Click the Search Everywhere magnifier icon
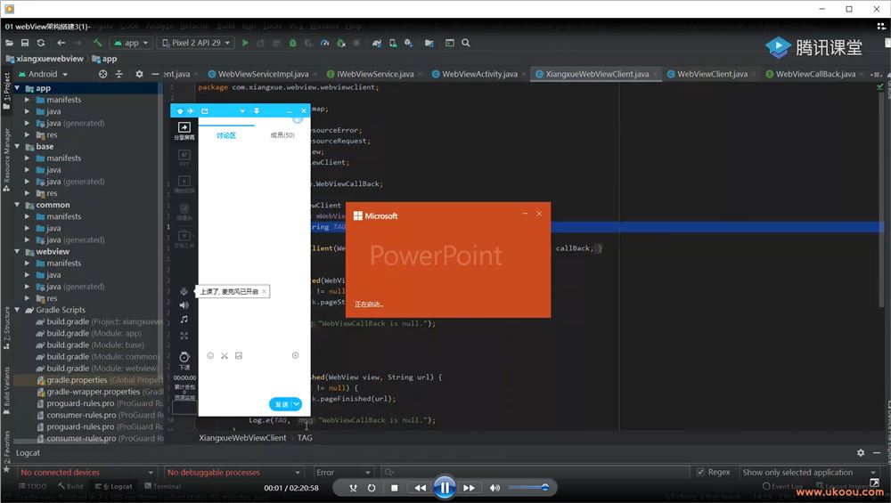This screenshot has width=891, height=503. (x=465, y=43)
